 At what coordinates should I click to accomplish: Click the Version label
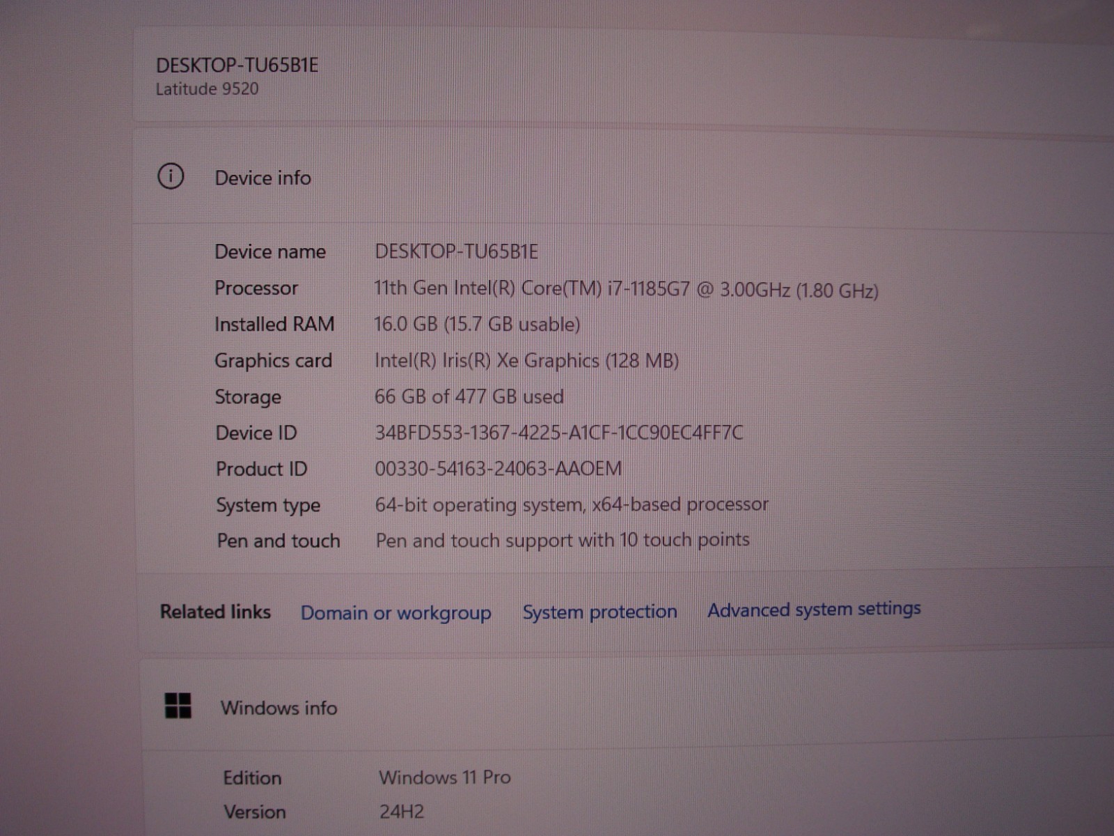[255, 812]
